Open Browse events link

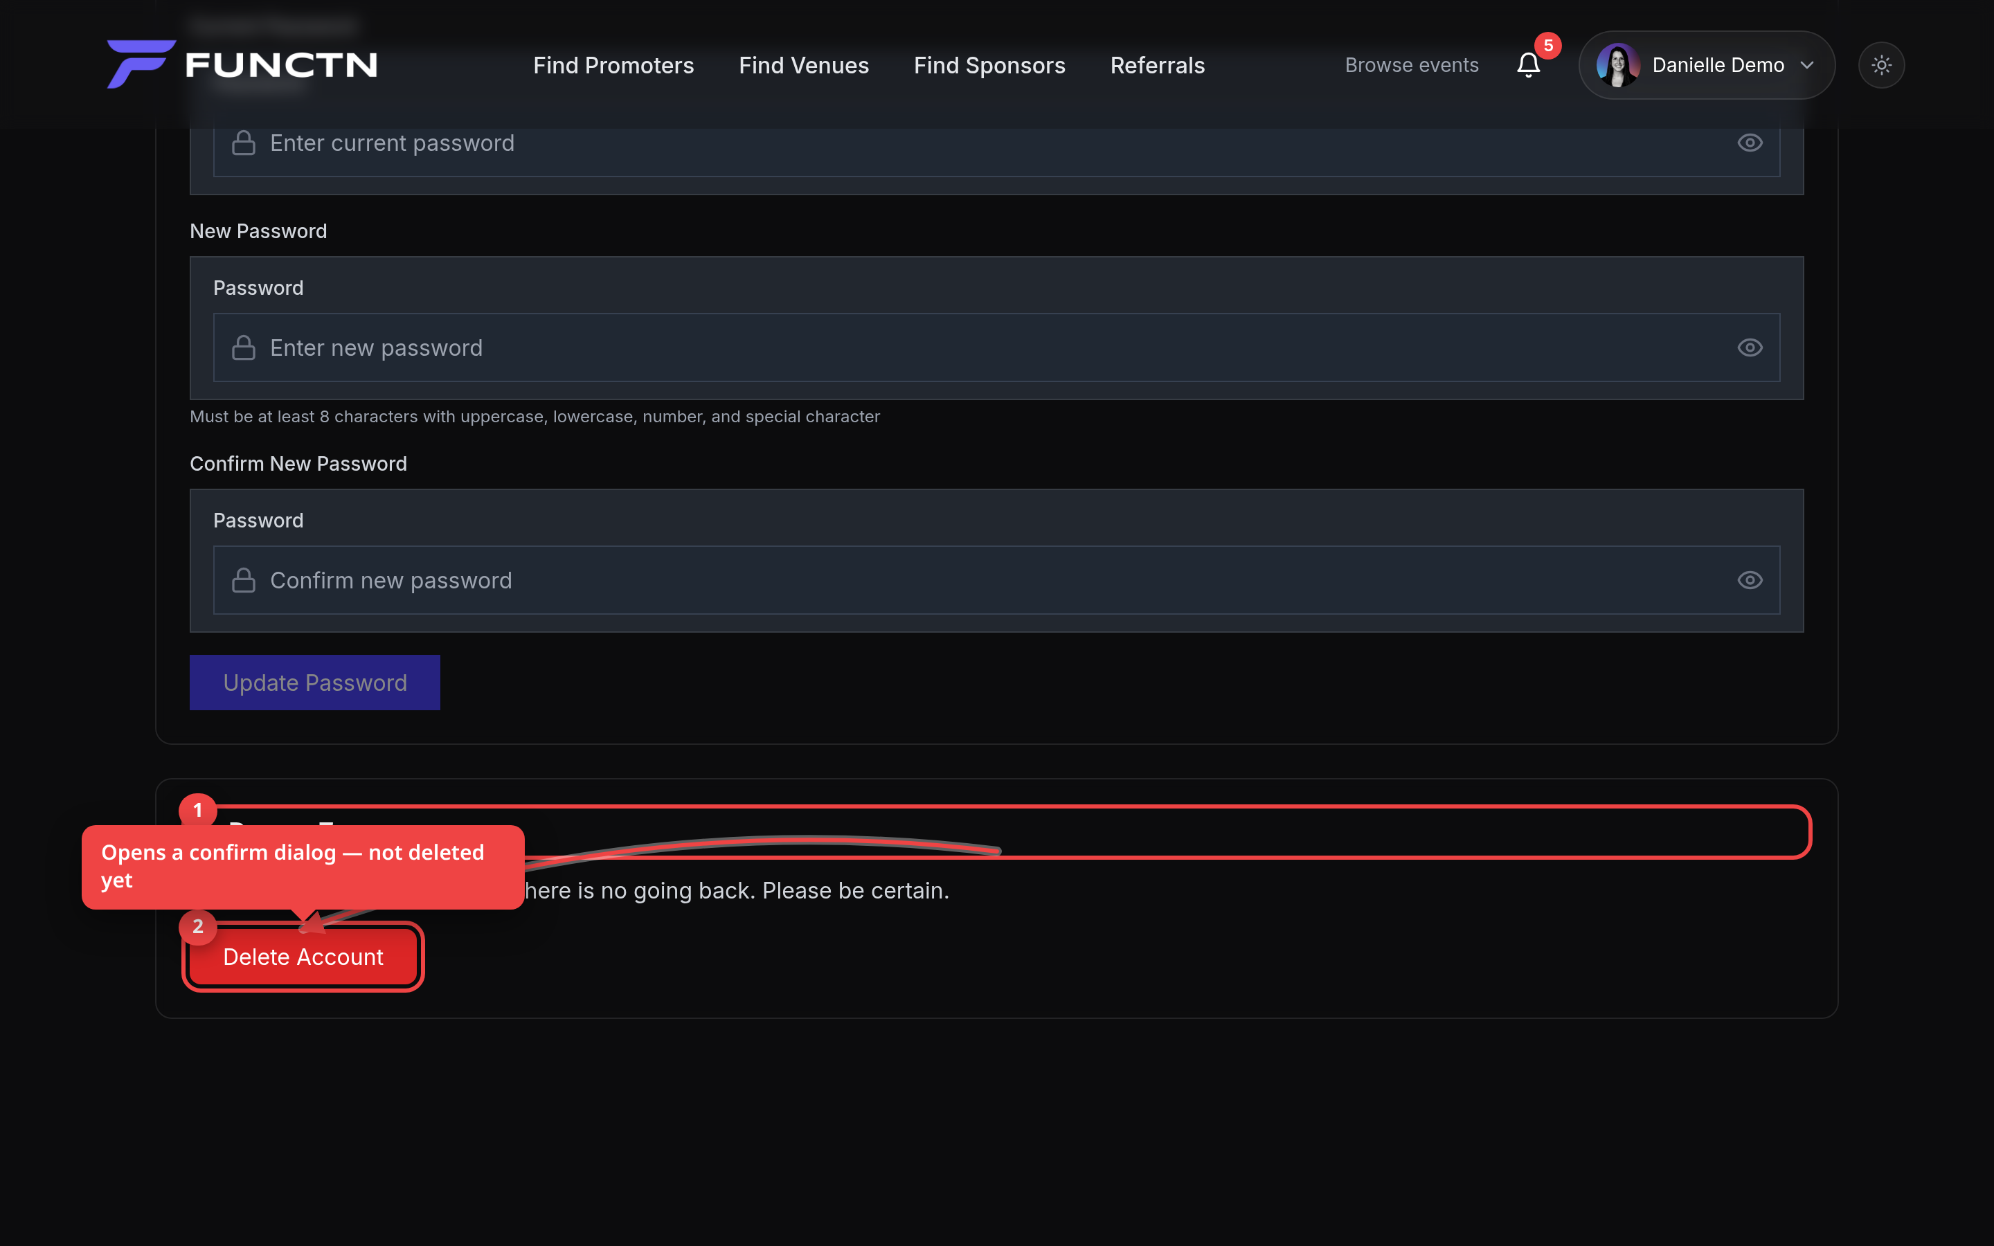(x=1412, y=65)
